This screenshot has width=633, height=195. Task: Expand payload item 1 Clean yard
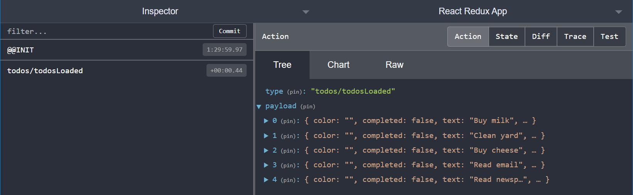(x=266, y=136)
